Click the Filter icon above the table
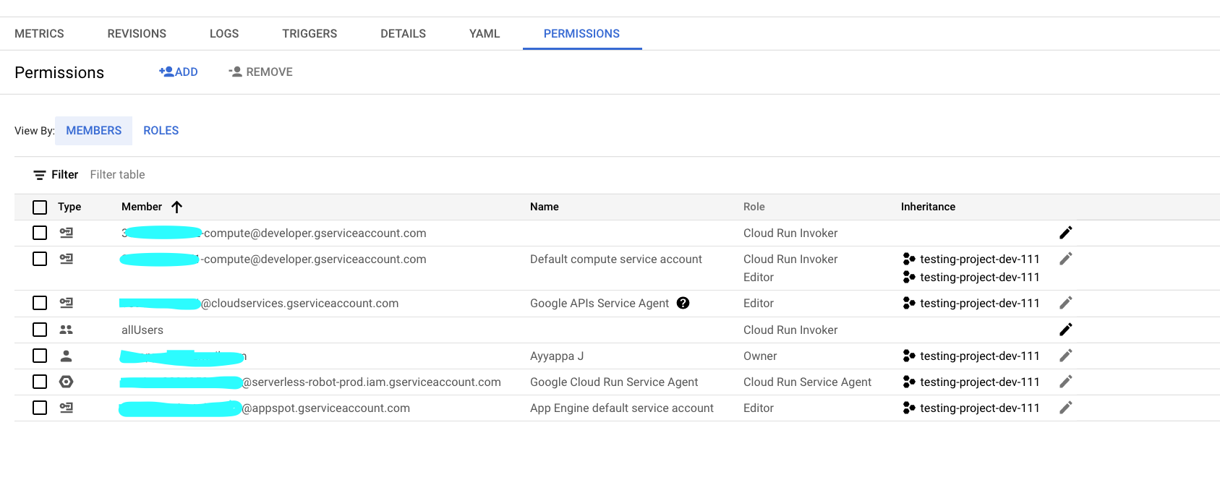This screenshot has height=485, width=1220. [x=40, y=175]
